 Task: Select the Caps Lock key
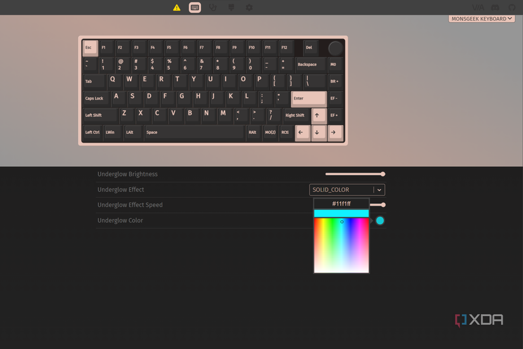click(96, 99)
